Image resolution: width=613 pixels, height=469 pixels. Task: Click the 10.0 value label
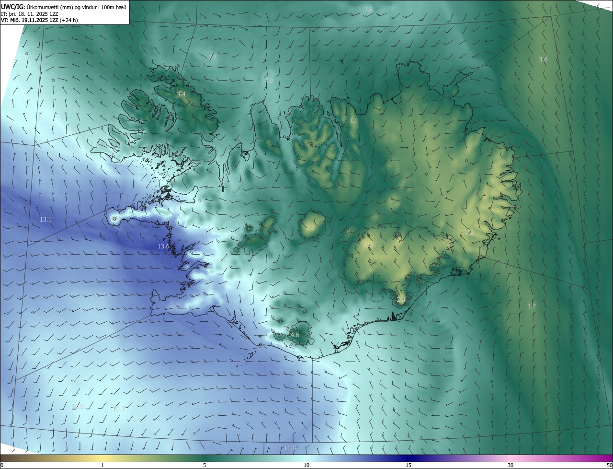coord(78,406)
